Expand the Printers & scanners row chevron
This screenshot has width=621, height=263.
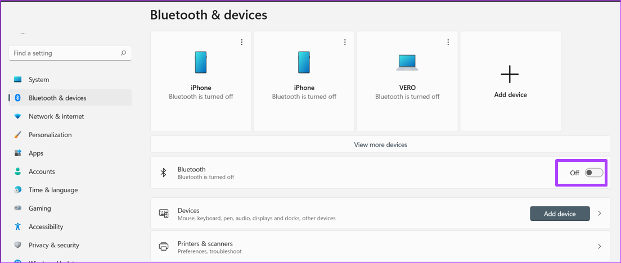[x=599, y=246]
